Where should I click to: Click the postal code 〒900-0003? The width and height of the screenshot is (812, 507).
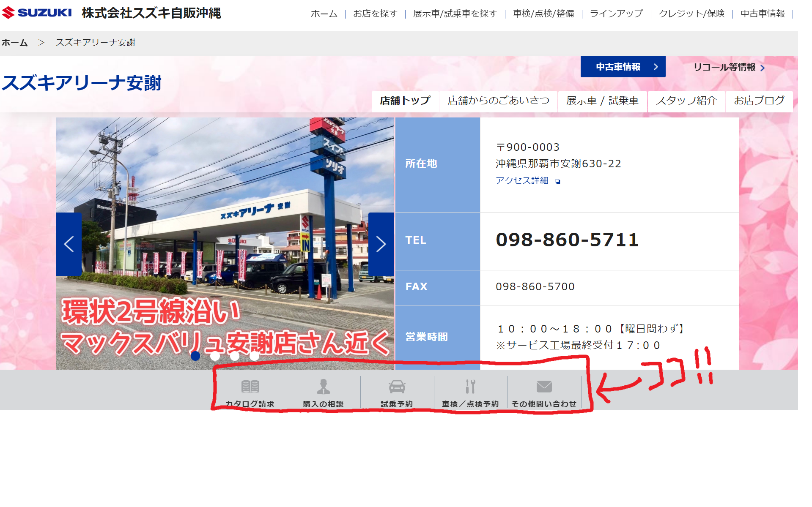point(528,147)
